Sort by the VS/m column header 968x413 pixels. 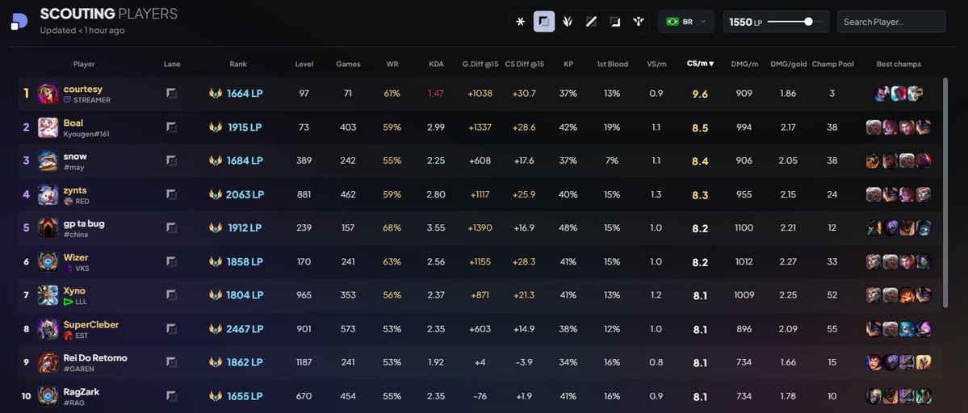(656, 64)
